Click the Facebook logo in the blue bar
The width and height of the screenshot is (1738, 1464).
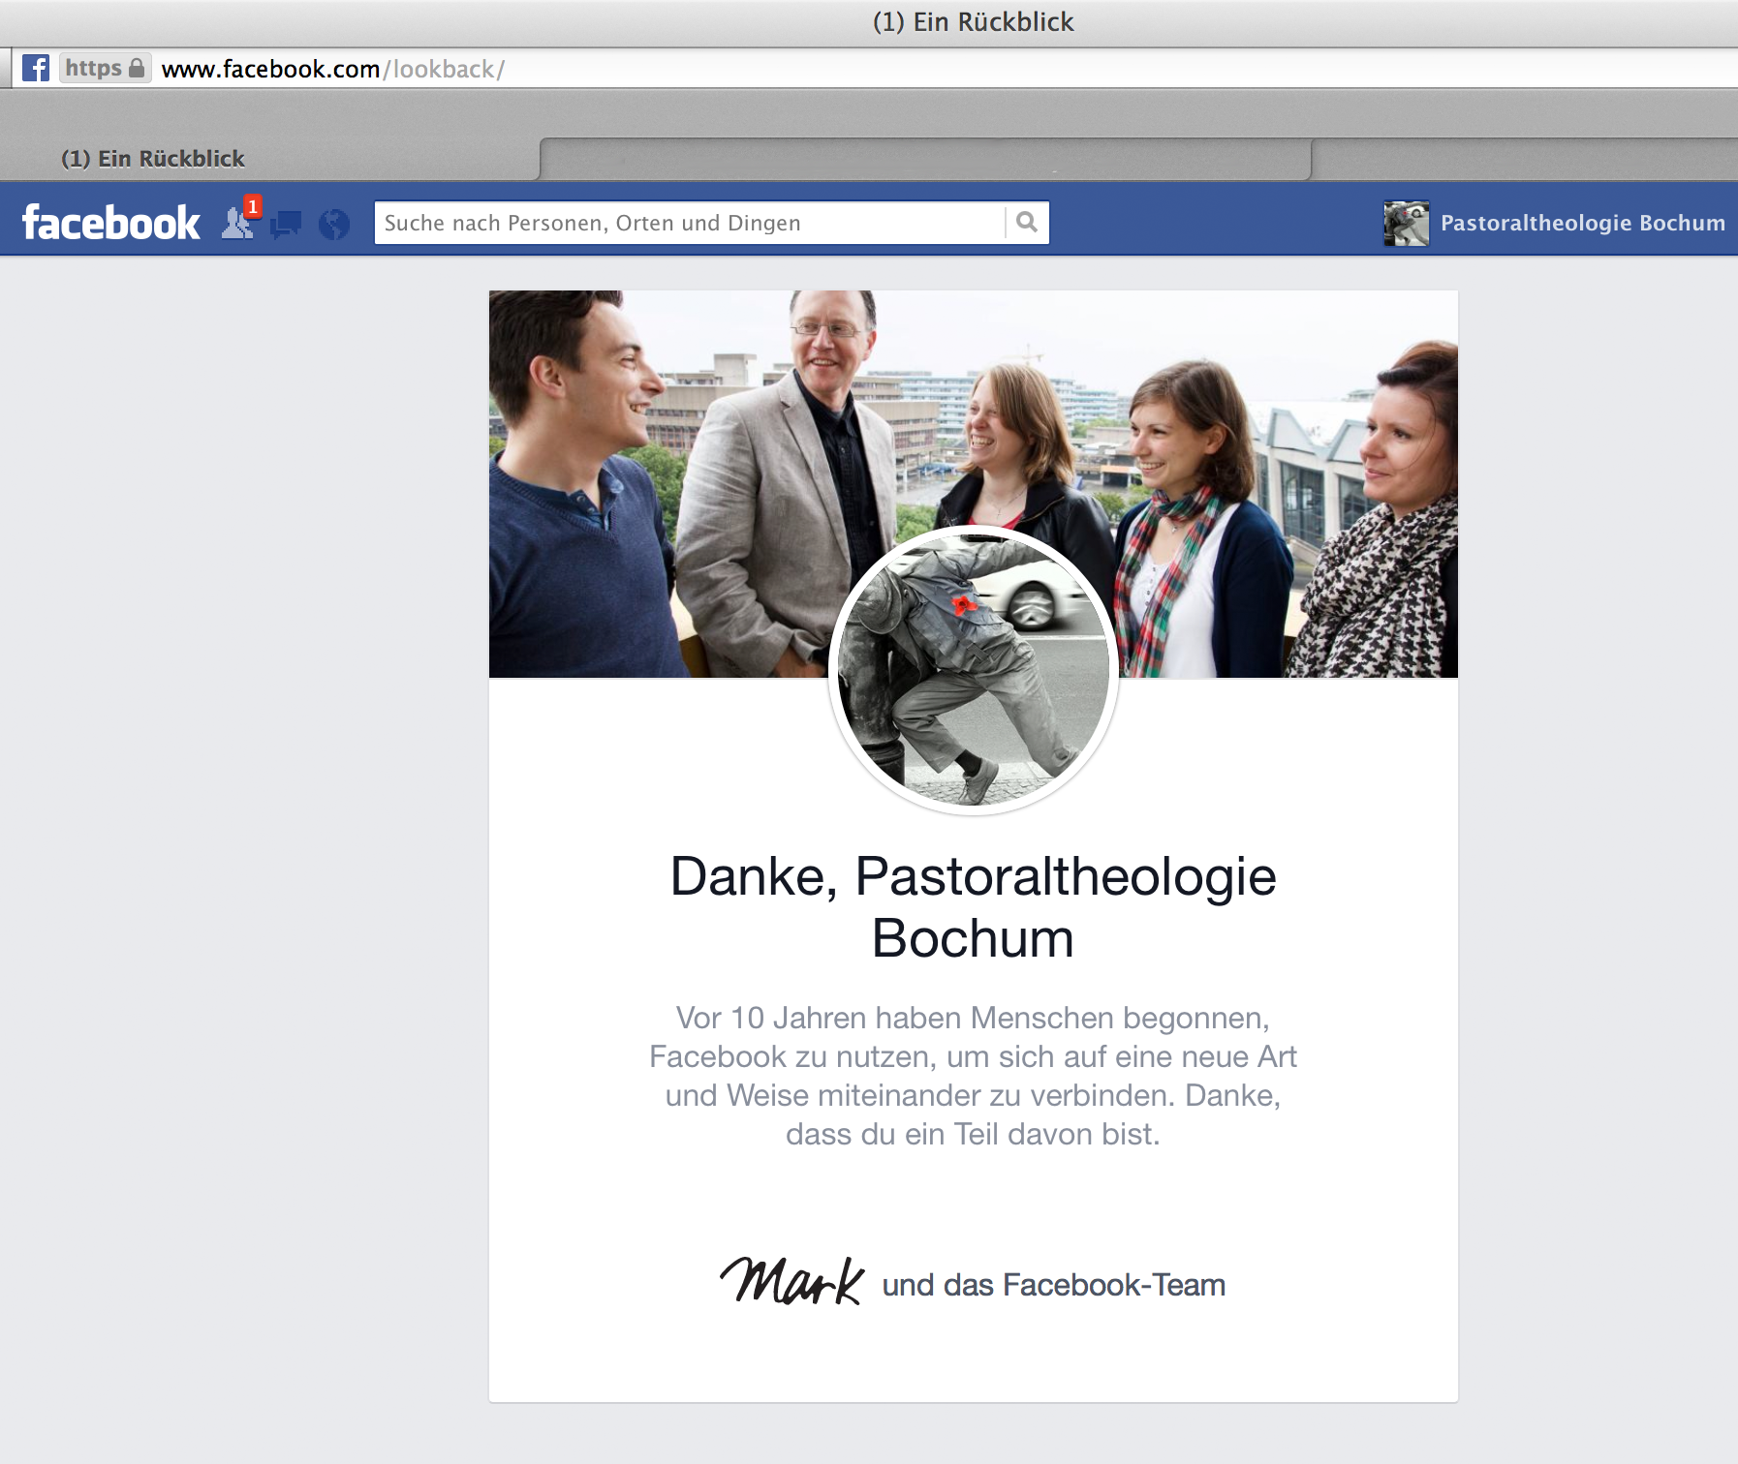111,223
